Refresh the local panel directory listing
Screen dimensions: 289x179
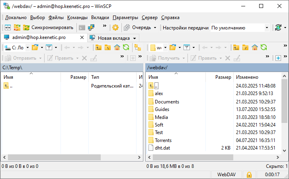[126, 48]
